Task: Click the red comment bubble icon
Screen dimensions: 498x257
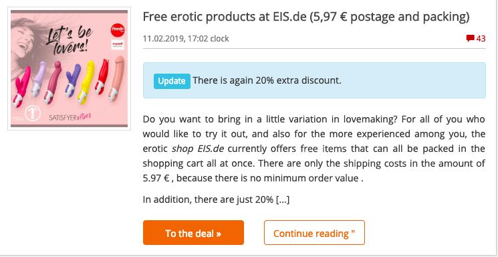Action: [471, 39]
